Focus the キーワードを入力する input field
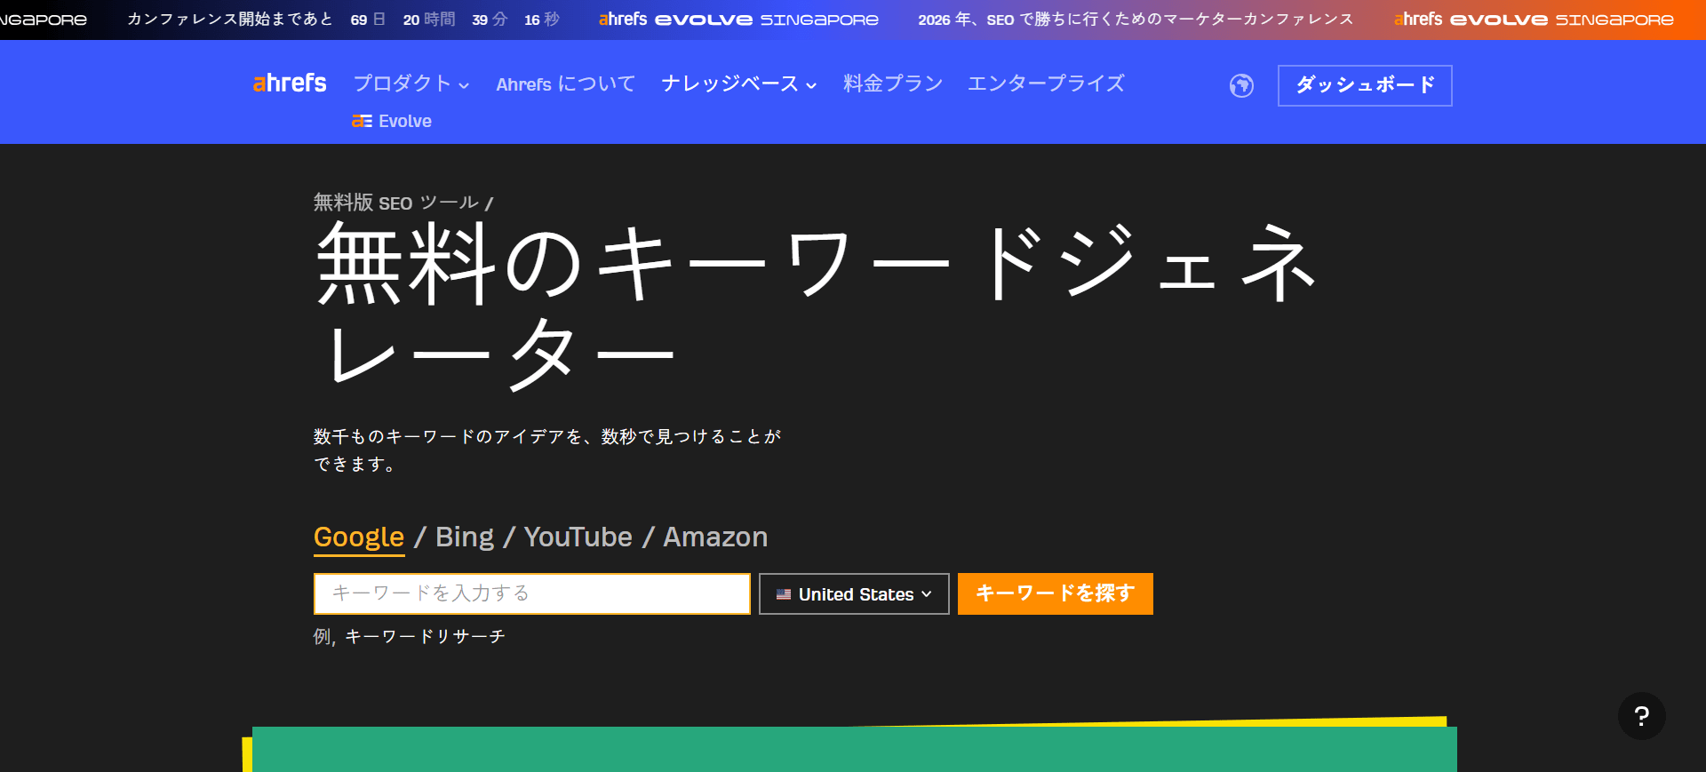 point(532,593)
